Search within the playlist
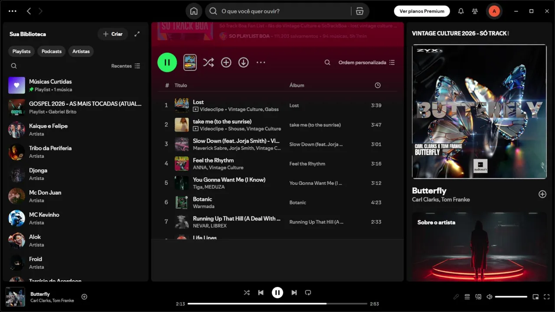Viewport: 555px width, 312px height. [x=327, y=62]
